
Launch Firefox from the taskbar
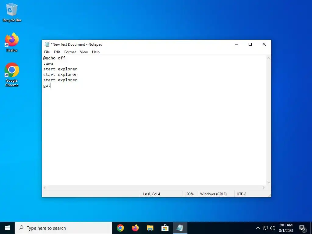coord(135,228)
